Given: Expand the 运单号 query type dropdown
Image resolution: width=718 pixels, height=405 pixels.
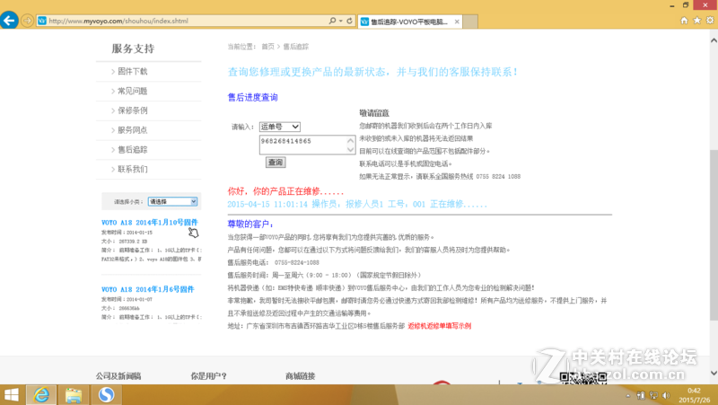Looking at the screenshot, I should (280, 127).
